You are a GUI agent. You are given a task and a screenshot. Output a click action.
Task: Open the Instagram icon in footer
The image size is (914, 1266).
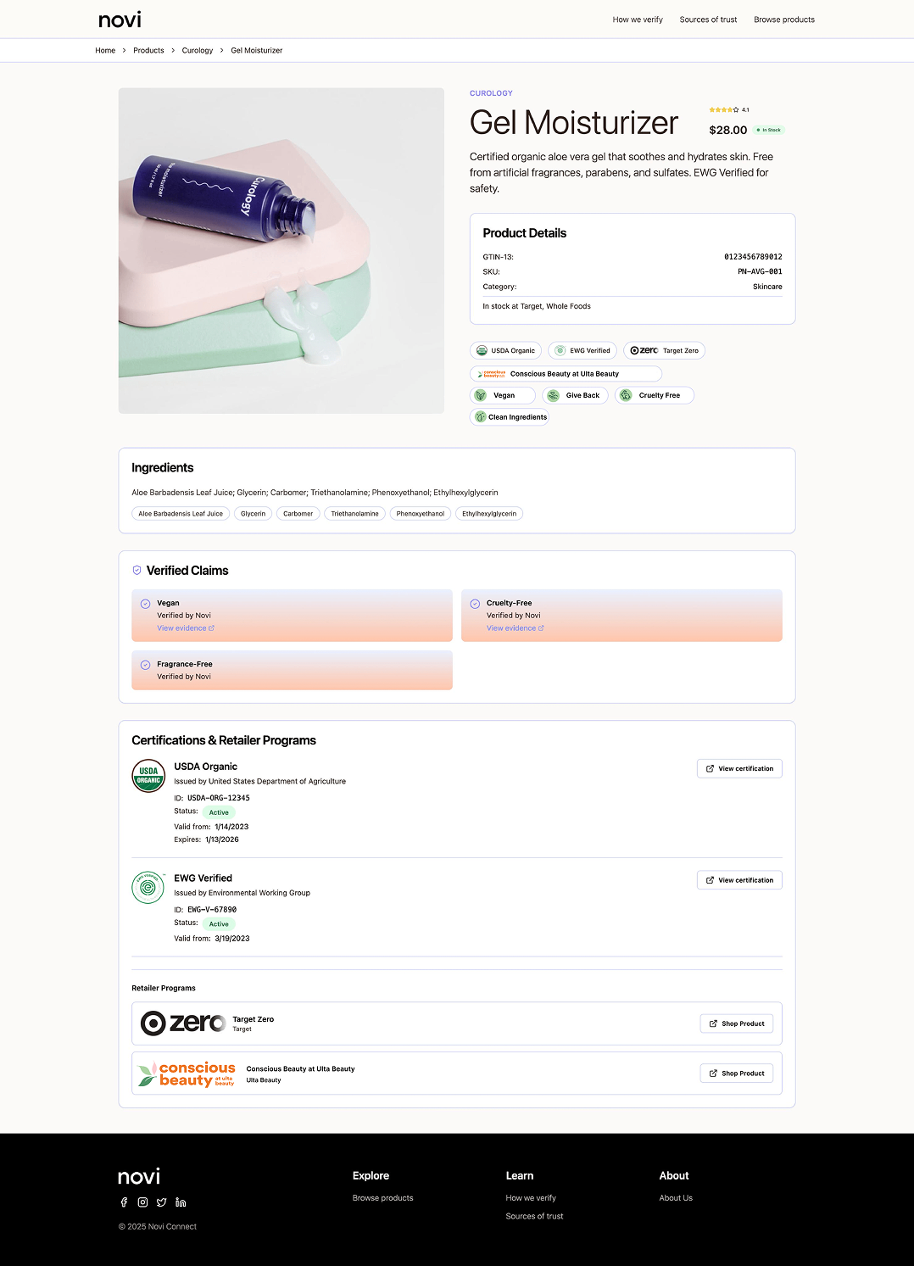(x=142, y=1202)
